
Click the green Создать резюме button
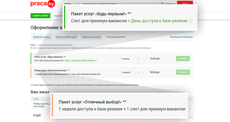tap(41, 16)
